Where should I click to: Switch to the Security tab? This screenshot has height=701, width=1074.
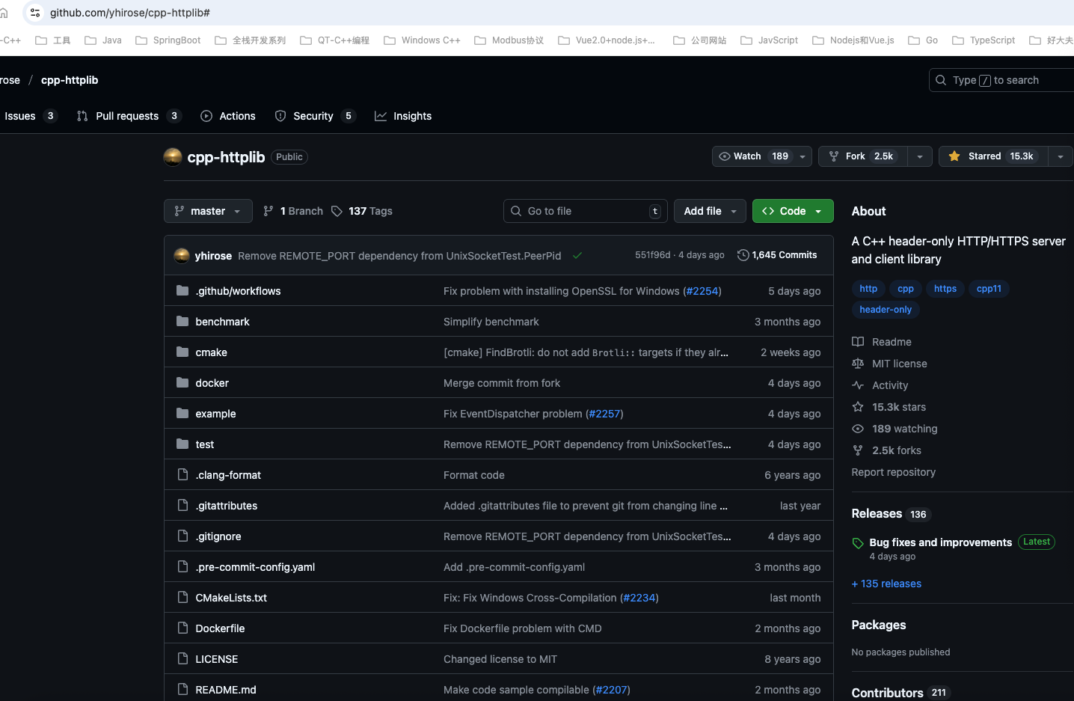pyautogui.click(x=315, y=116)
